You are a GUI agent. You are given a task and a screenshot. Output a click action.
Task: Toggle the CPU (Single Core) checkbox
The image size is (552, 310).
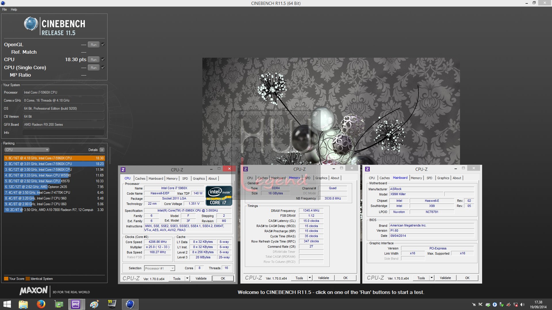tap(103, 67)
